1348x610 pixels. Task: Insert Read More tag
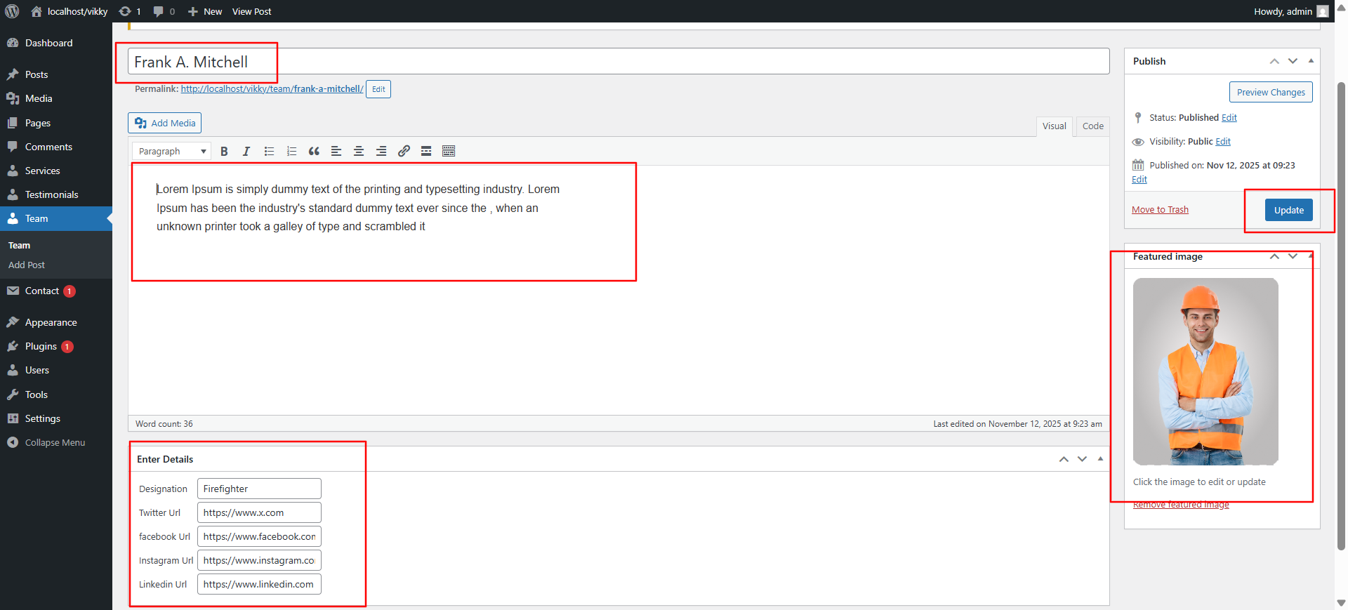click(x=426, y=152)
